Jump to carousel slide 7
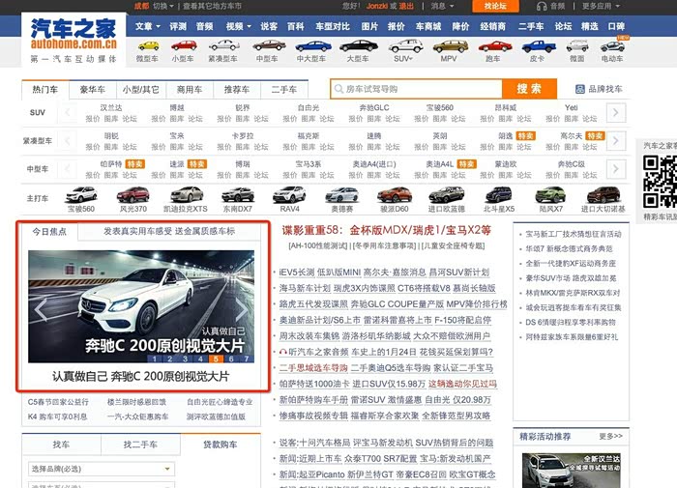Screen dimensions: 677x488 click(x=246, y=359)
